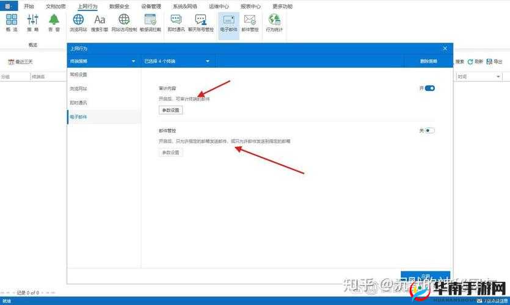This screenshot has width=510, height=305.
Task: Click the 刷新 refresh icon
Action: (x=470, y=62)
